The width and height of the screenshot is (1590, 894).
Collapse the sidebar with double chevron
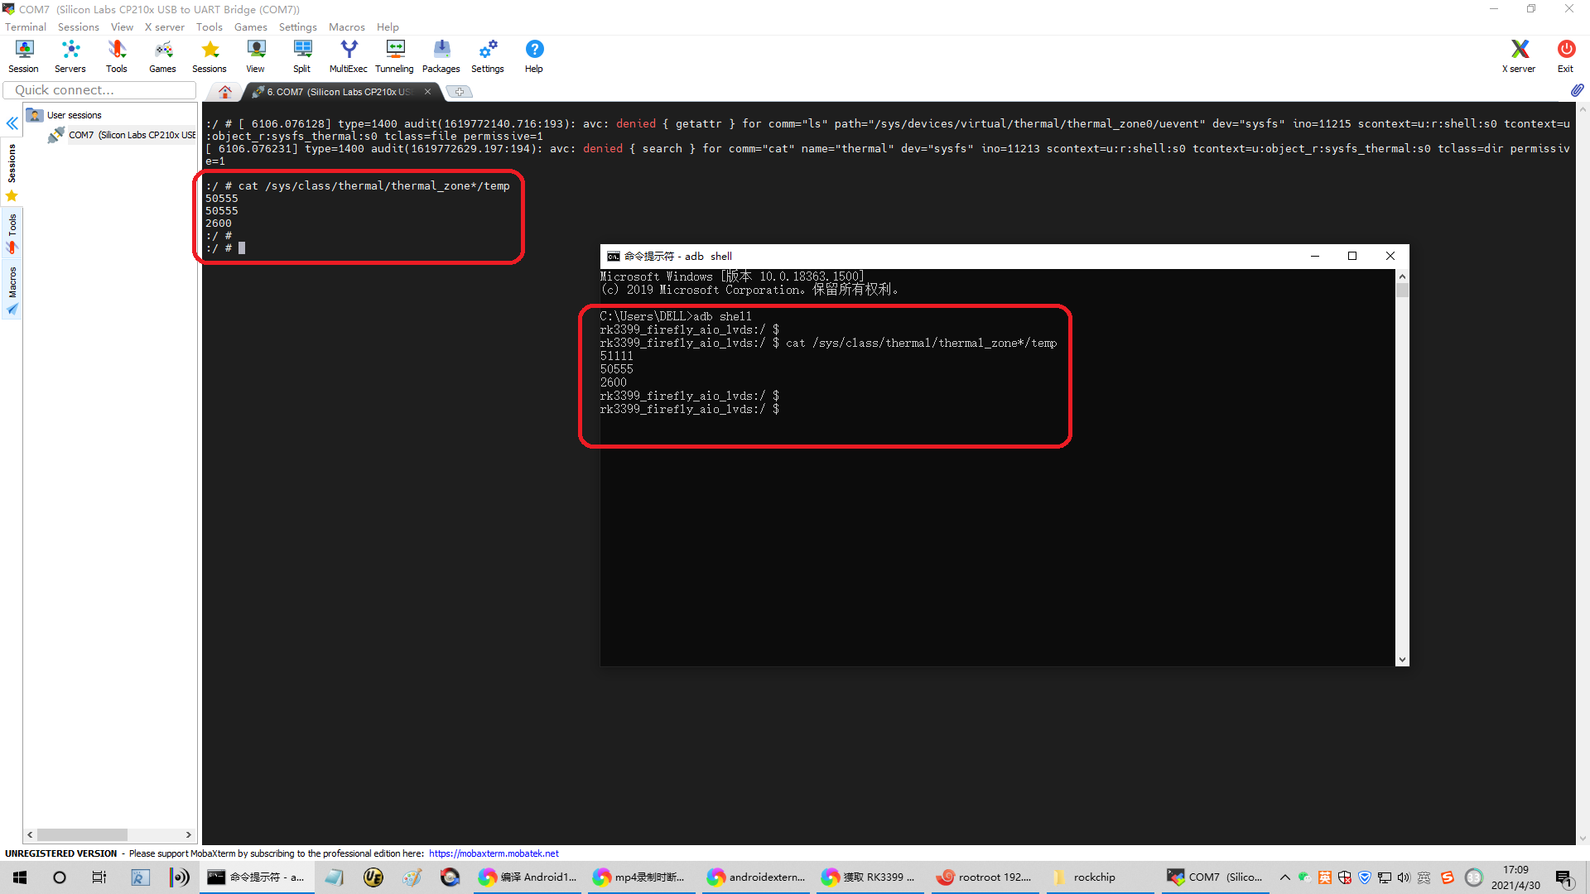[12, 123]
